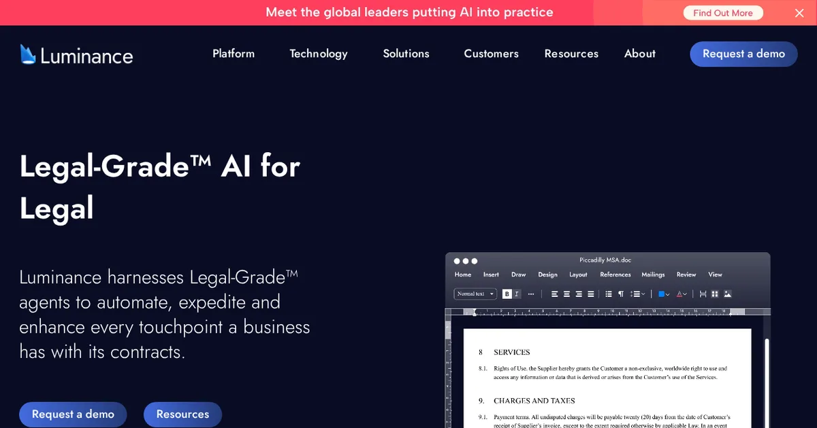Click the banner text about global leaders

409,12
